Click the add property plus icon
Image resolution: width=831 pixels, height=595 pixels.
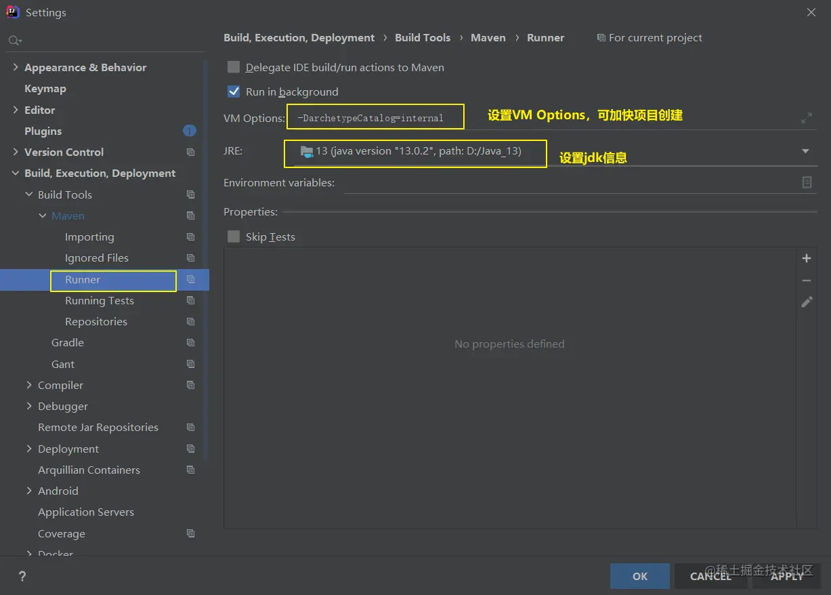pyautogui.click(x=806, y=258)
